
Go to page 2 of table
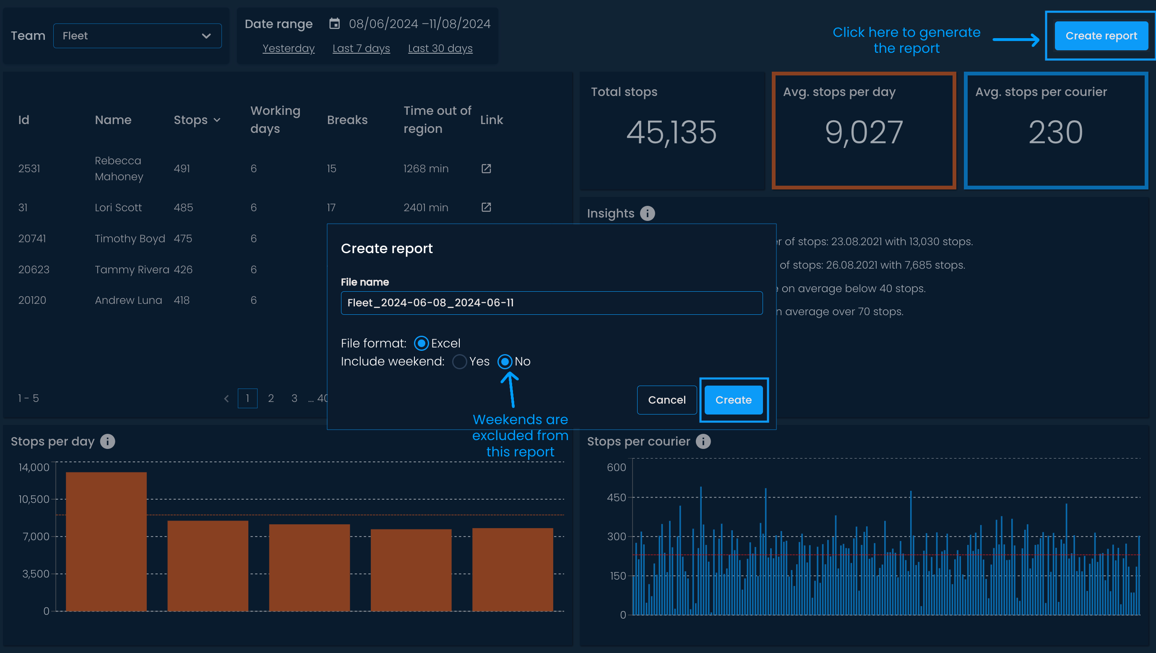pos(271,398)
